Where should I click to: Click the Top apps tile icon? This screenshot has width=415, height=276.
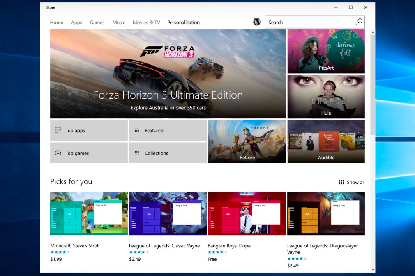58,130
